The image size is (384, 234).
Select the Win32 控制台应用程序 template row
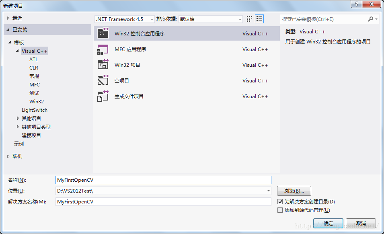pyautogui.click(x=187, y=33)
